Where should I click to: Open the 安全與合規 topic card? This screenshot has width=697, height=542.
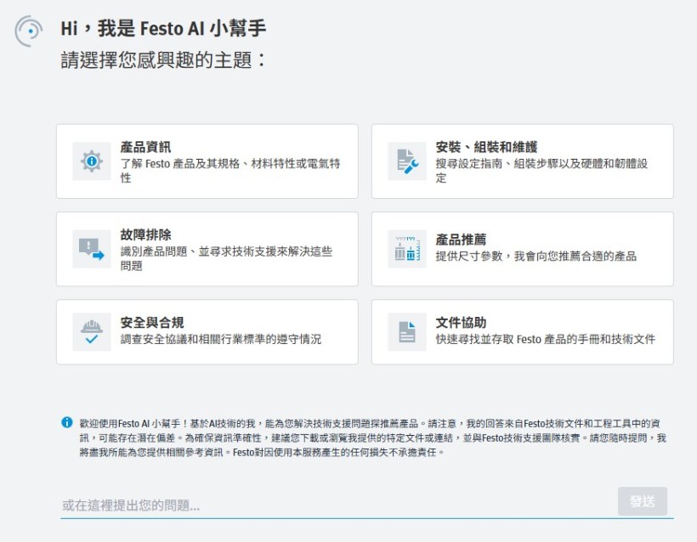coord(207,331)
